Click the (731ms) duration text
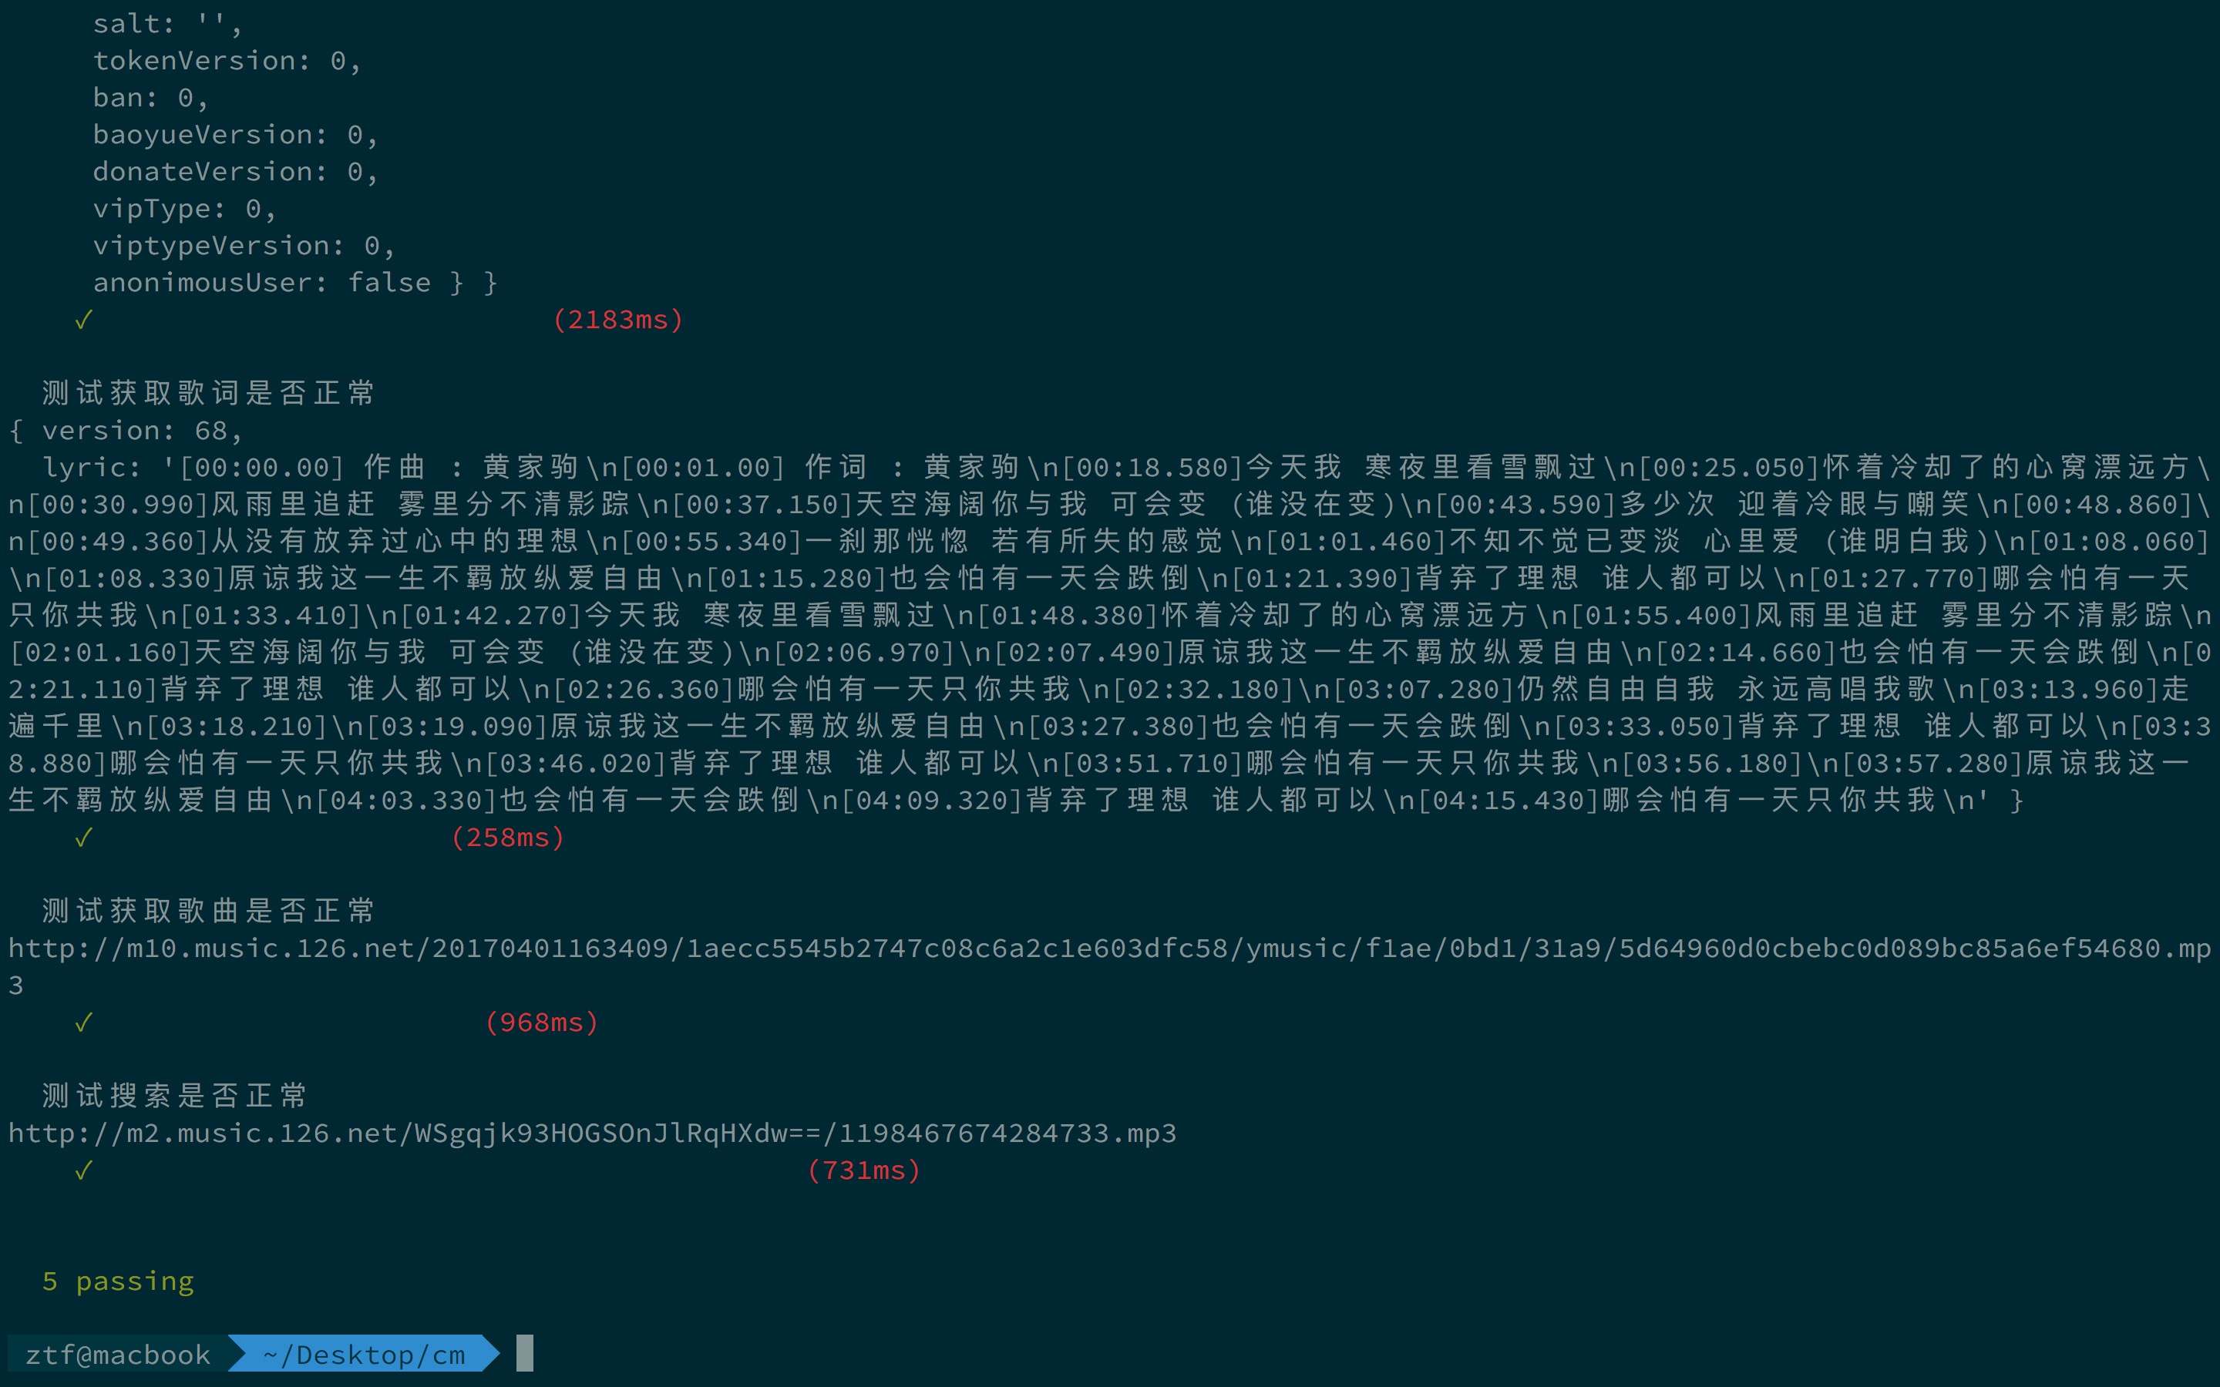Image resolution: width=2220 pixels, height=1387 pixels. (x=863, y=1170)
